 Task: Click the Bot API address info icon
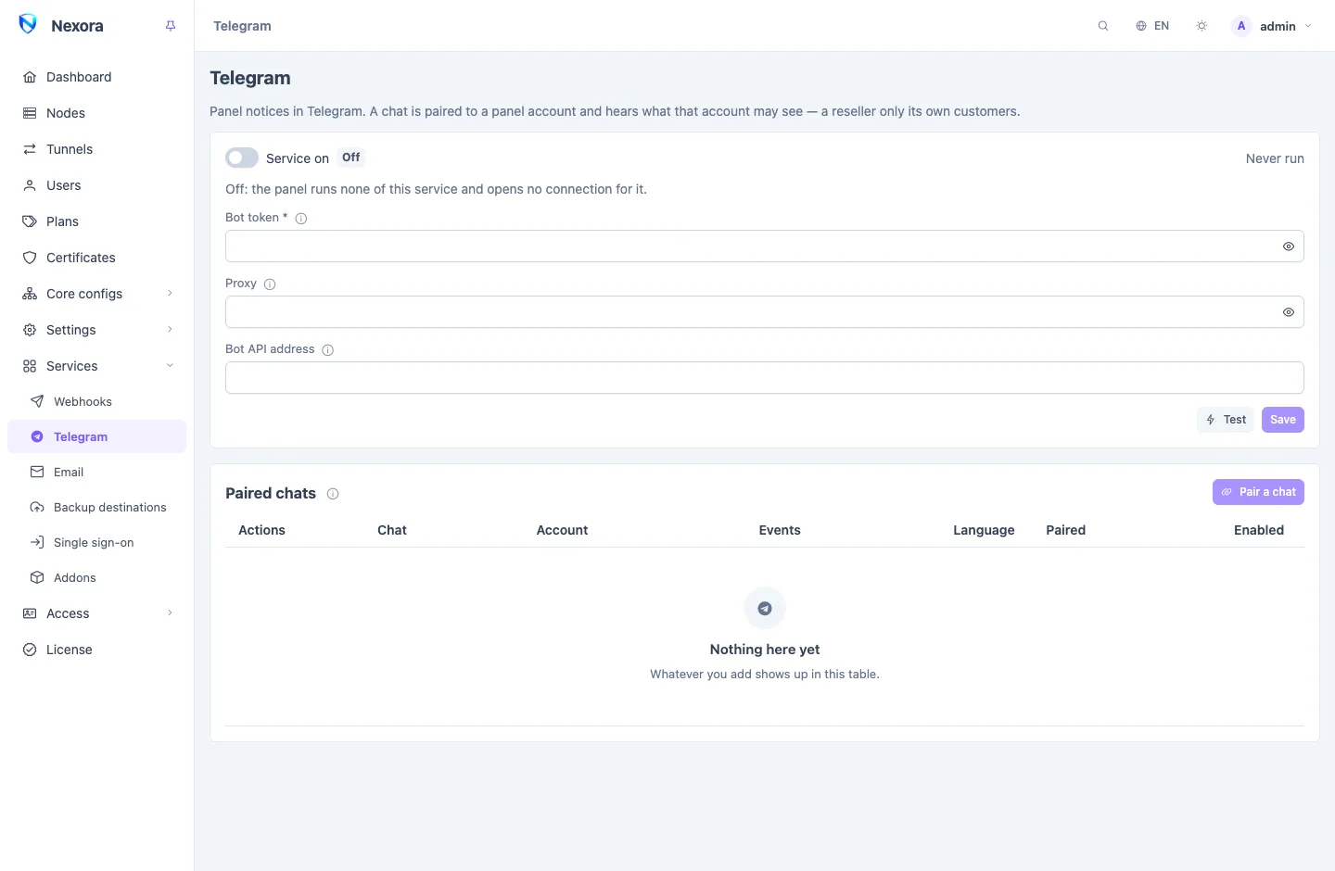[327, 350]
